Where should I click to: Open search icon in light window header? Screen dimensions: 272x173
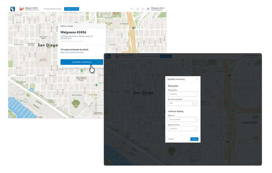132,9
